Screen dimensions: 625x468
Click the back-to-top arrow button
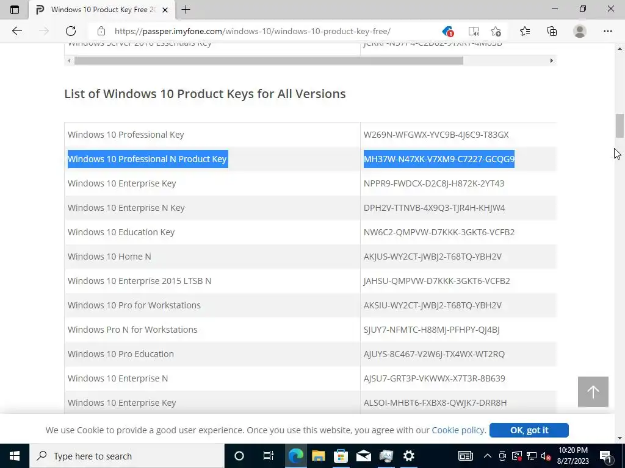click(x=593, y=392)
